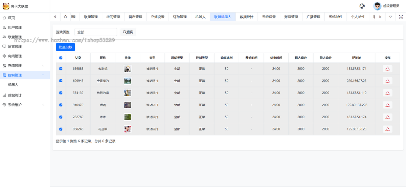Uncheck the row for 花丛中
406x187 pixels.
tap(61, 129)
